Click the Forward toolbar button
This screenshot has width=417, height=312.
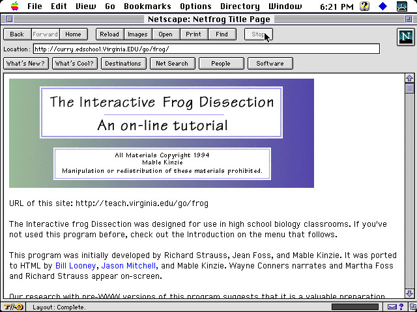[x=45, y=34]
